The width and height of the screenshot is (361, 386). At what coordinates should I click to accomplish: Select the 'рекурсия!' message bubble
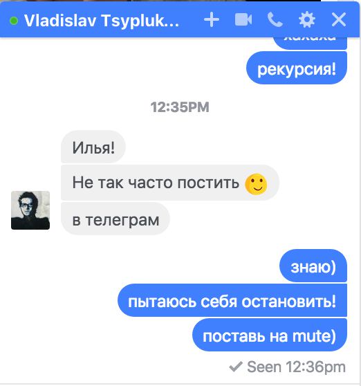[297, 68]
